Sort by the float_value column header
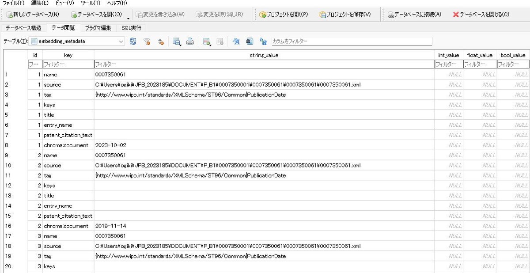The image size is (530, 273). coord(480,55)
